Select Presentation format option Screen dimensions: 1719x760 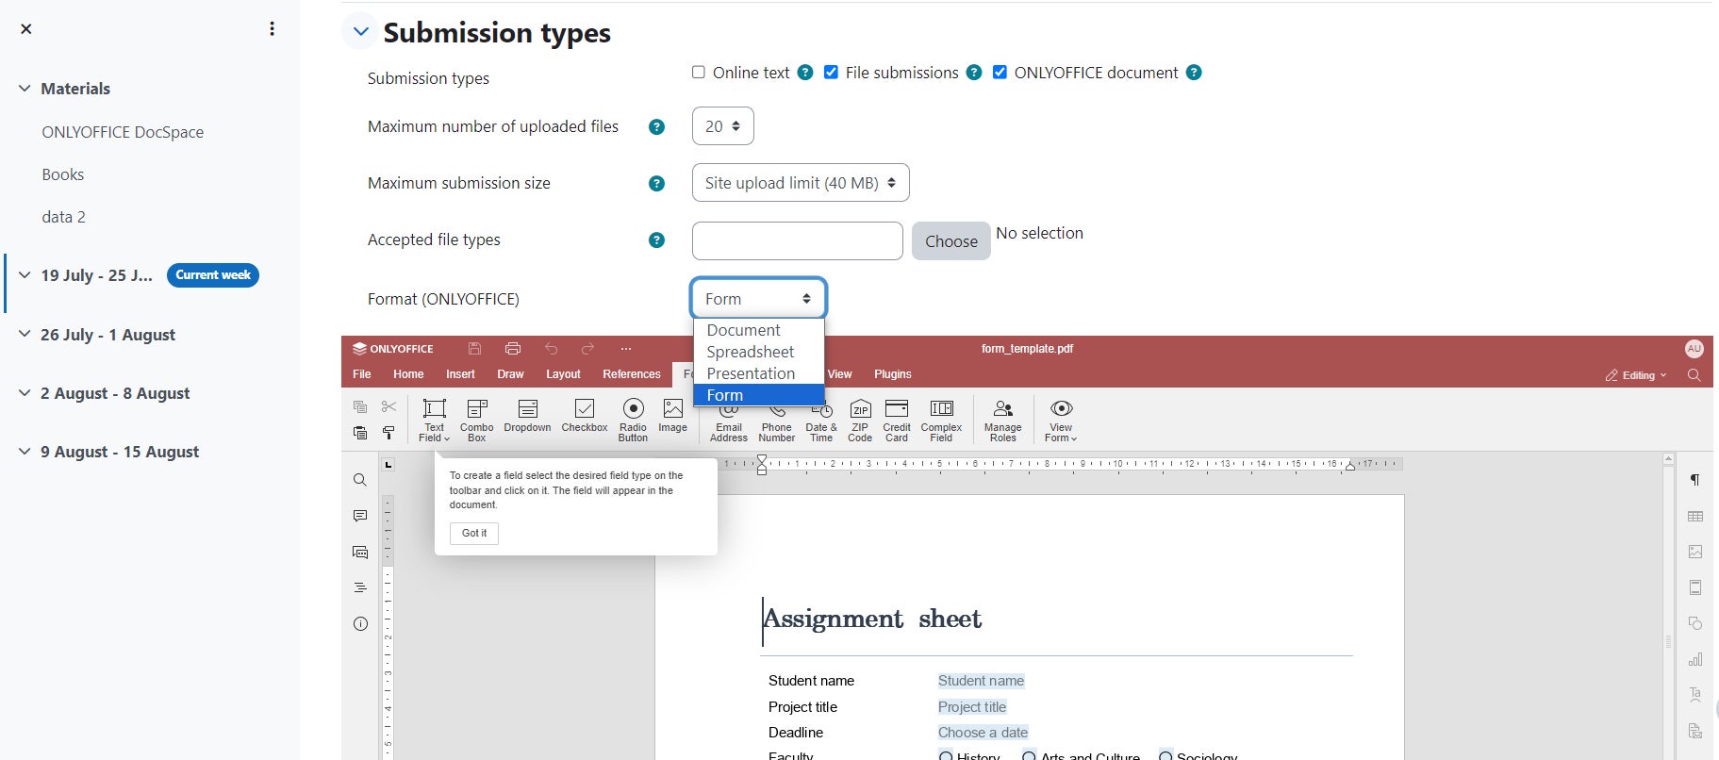759,373
